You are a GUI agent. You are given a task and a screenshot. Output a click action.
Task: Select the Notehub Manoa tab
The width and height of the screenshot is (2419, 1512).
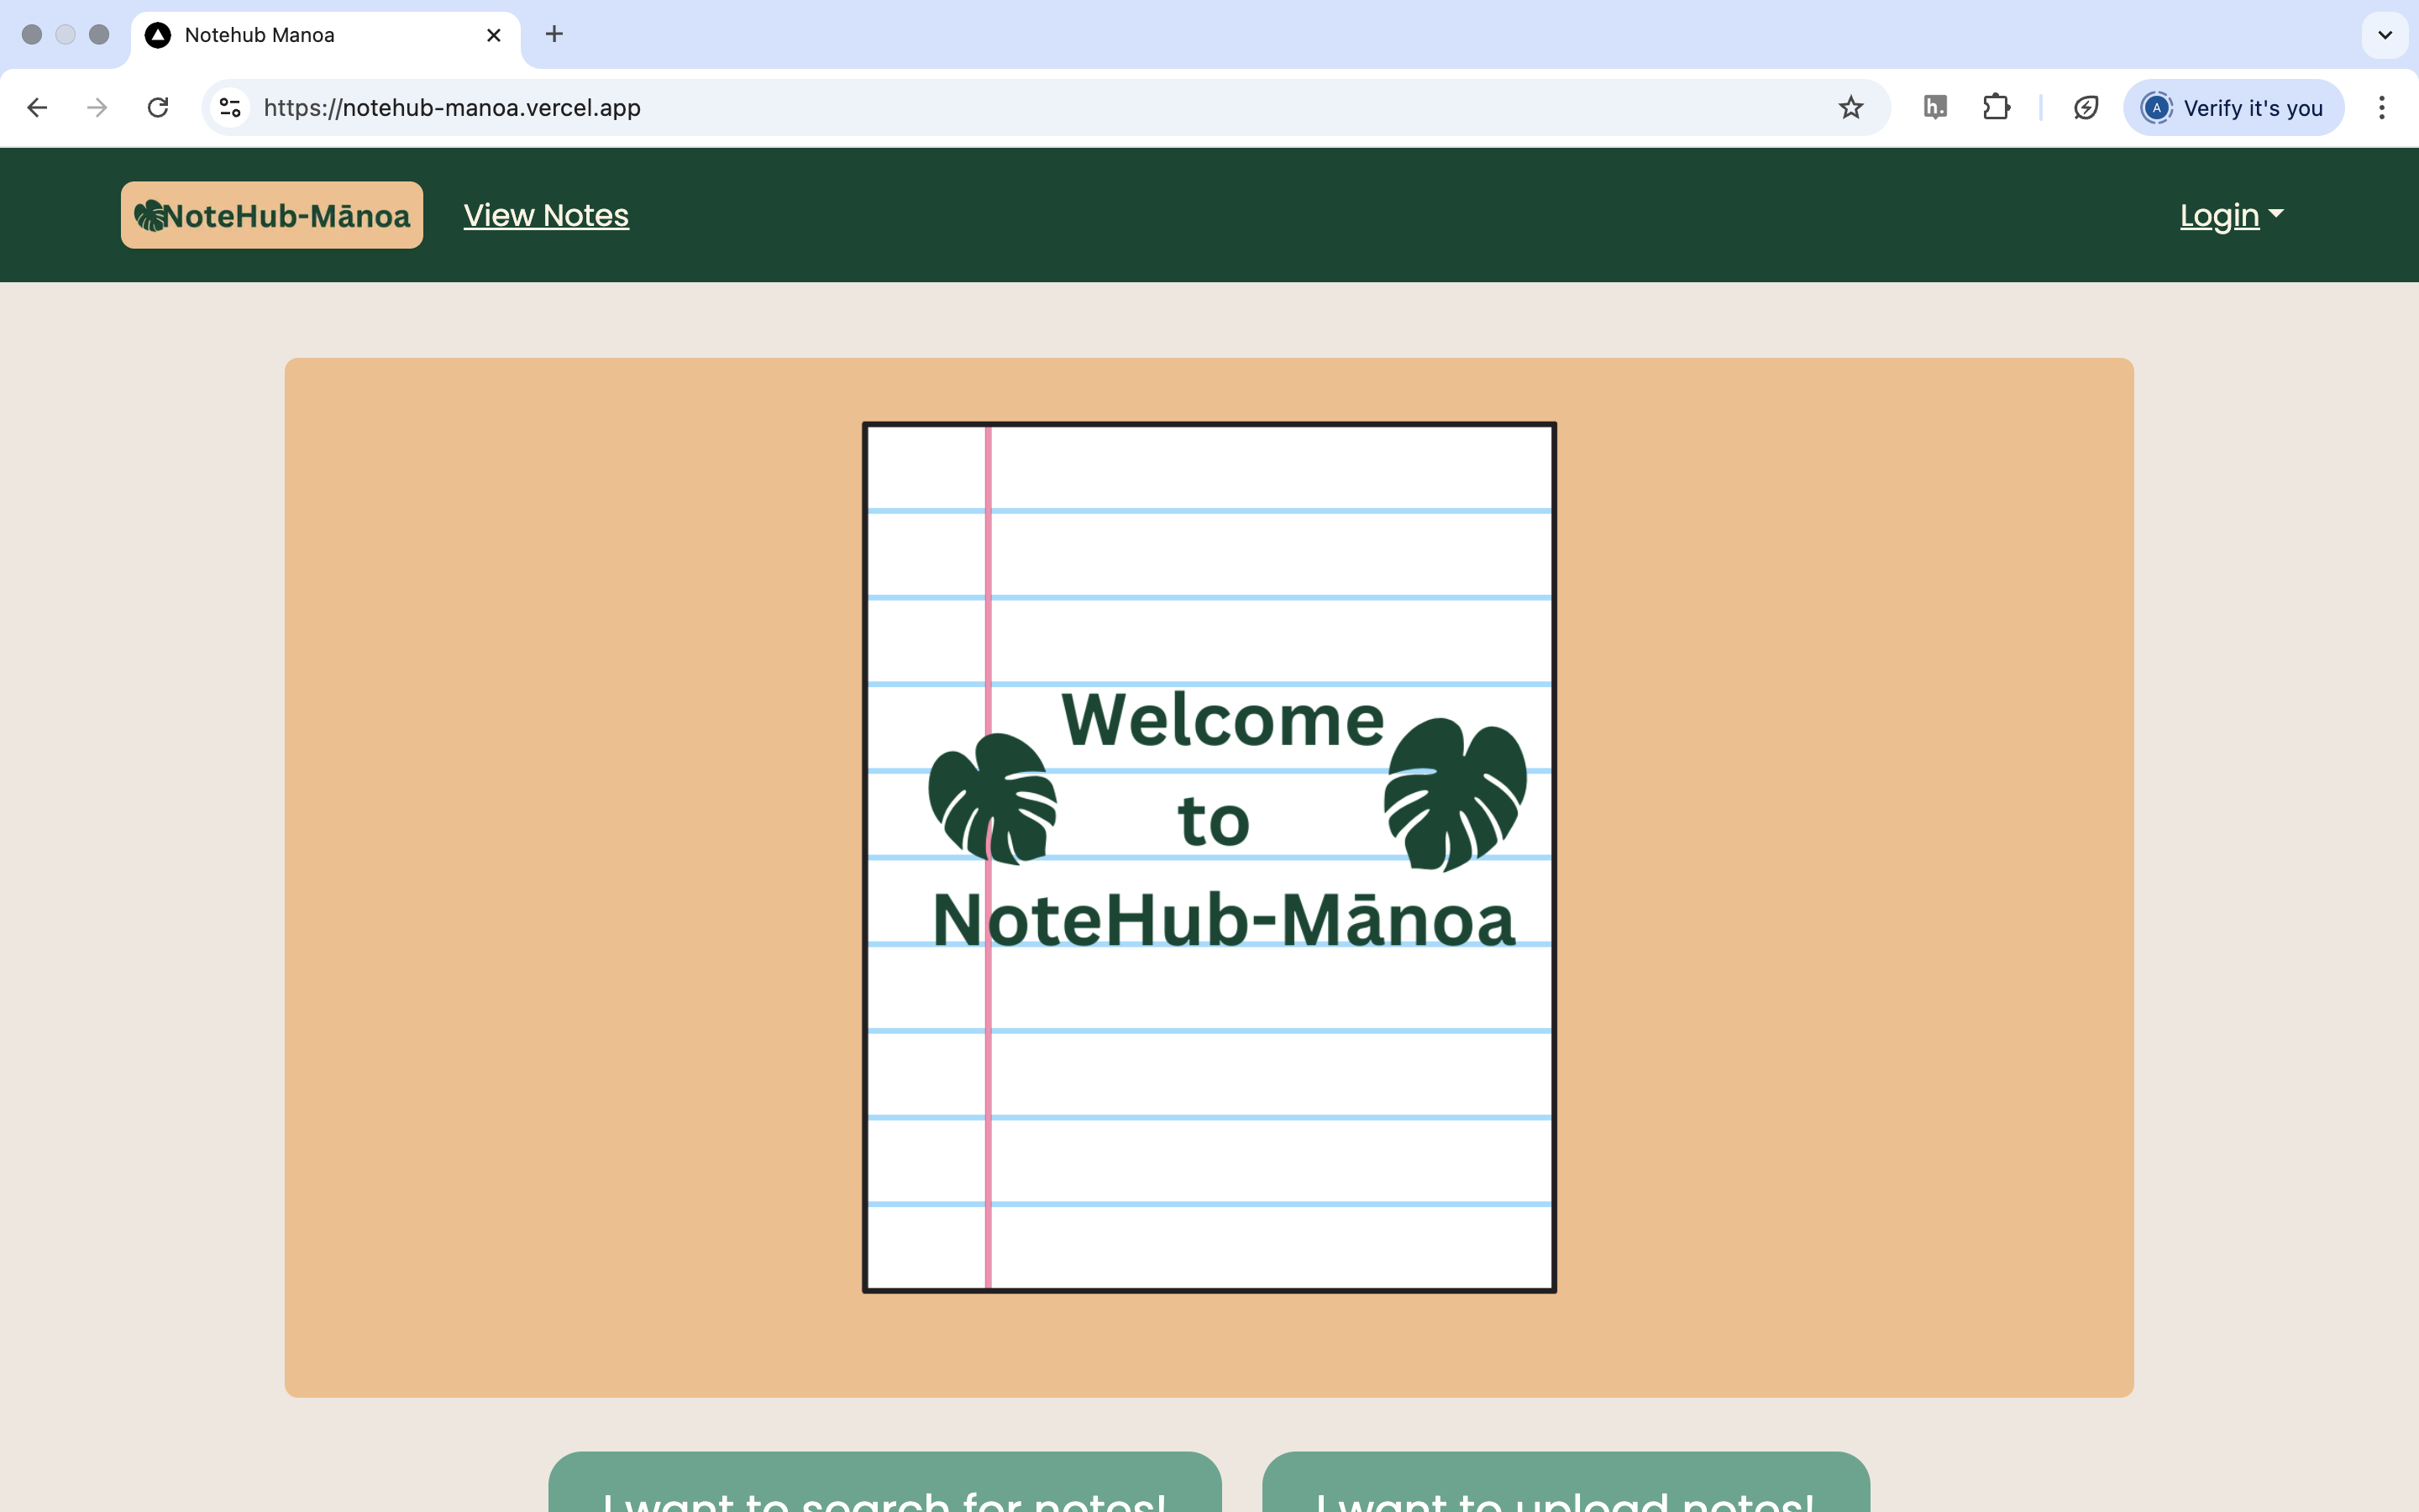[300, 35]
